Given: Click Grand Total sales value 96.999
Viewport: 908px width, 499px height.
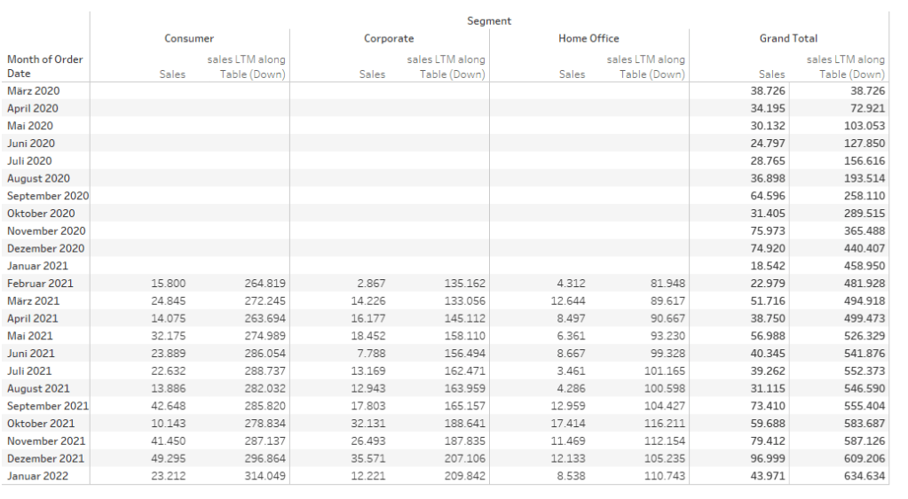Looking at the screenshot, I should (768, 458).
